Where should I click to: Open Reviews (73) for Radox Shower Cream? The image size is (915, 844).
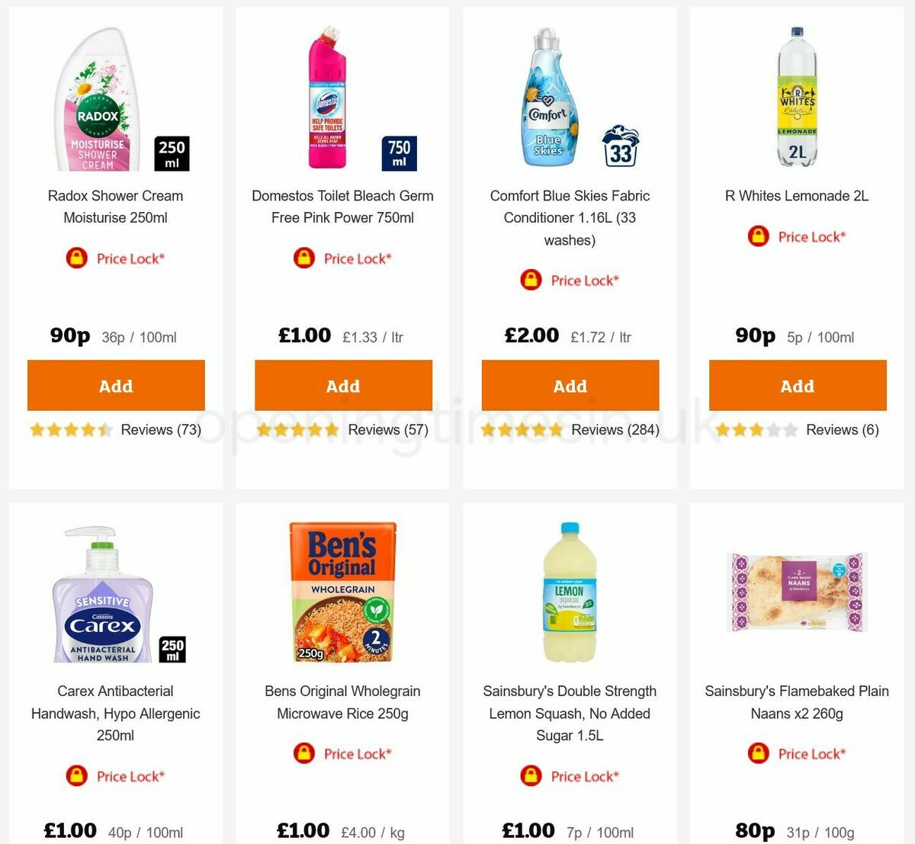[x=160, y=429]
